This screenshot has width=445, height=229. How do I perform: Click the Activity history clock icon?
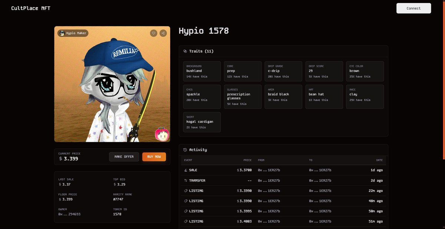tap(185, 150)
